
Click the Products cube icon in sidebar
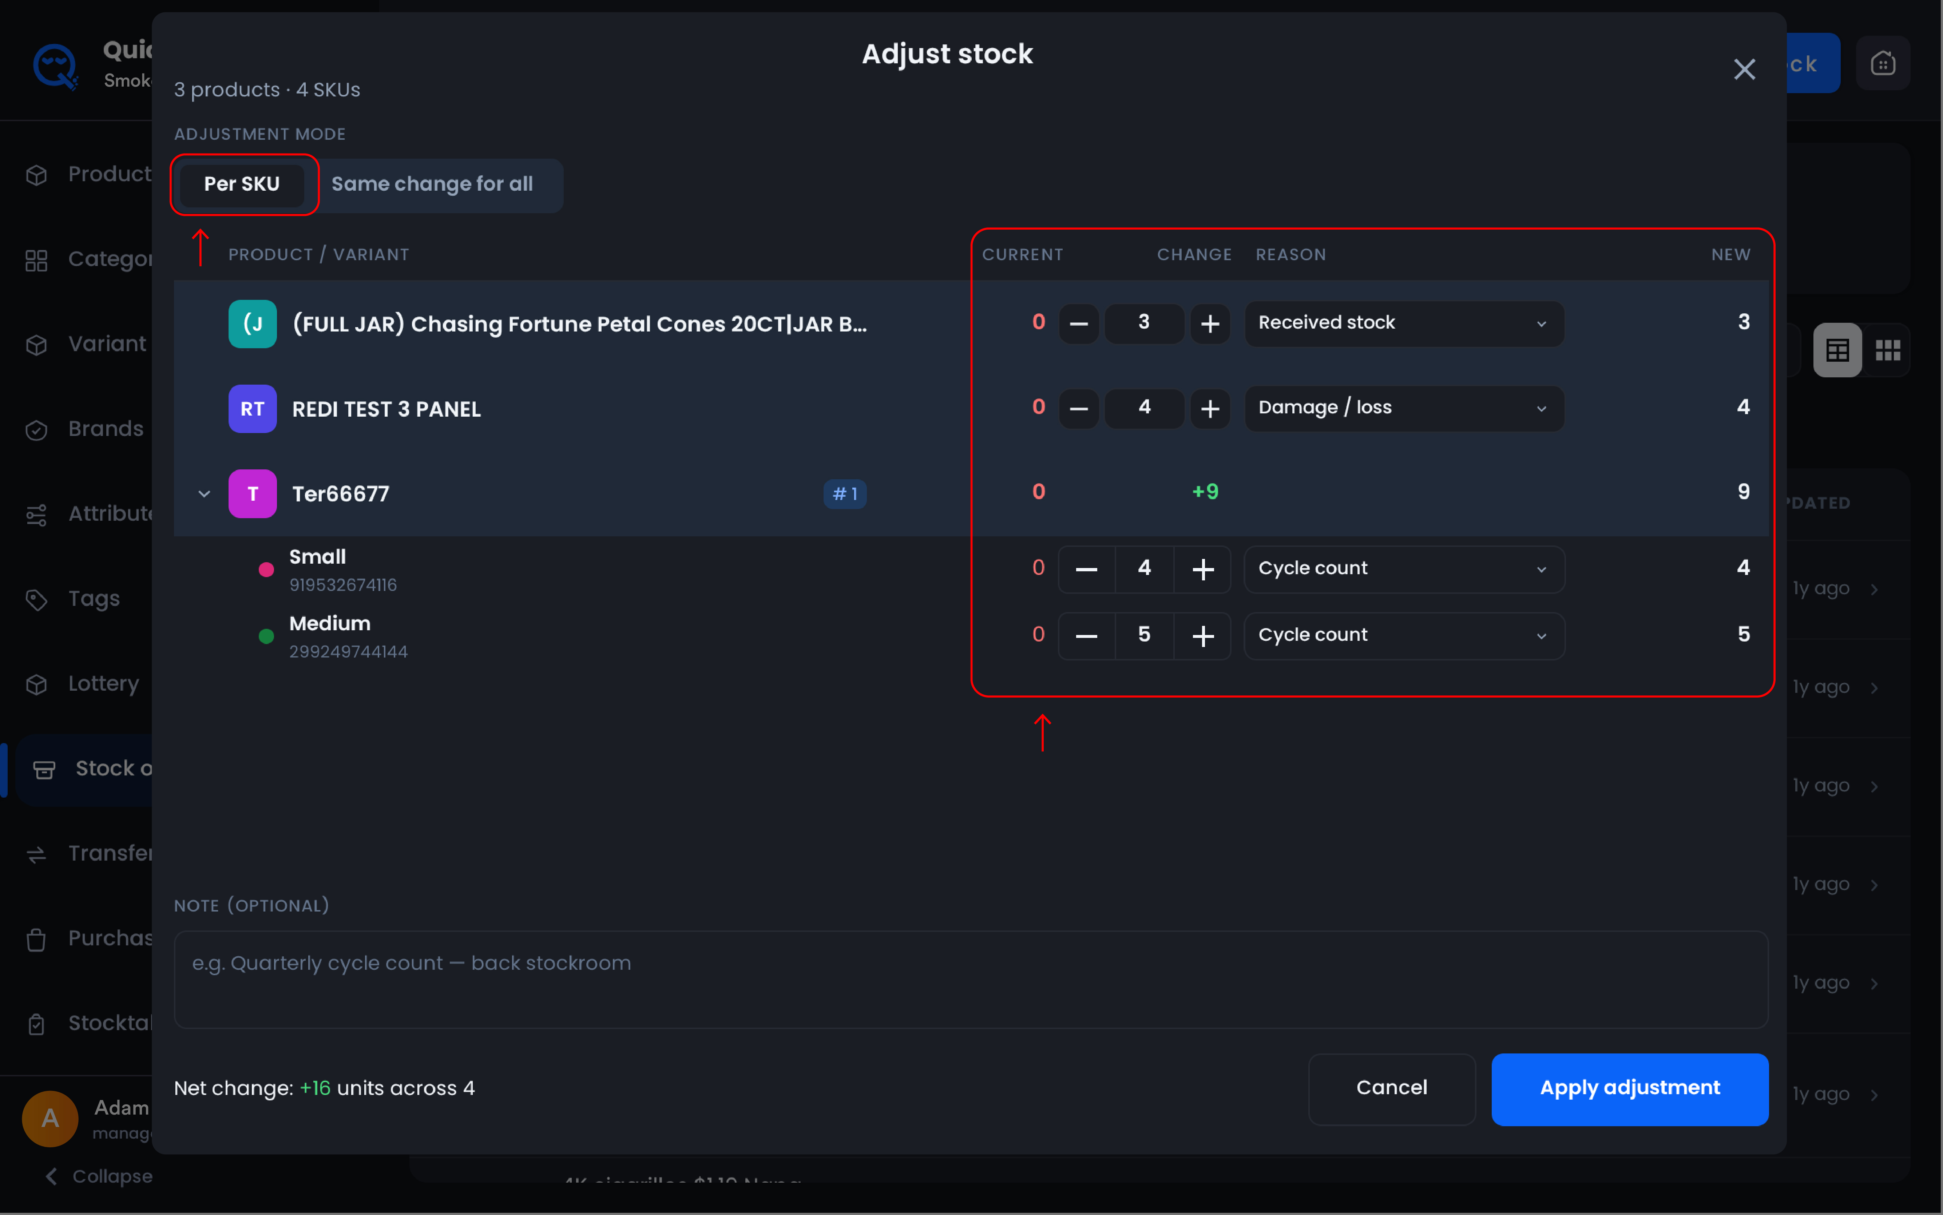36,174
